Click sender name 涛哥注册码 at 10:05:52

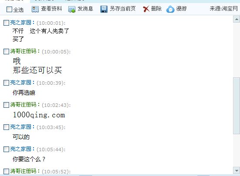[x=23, y=171]
